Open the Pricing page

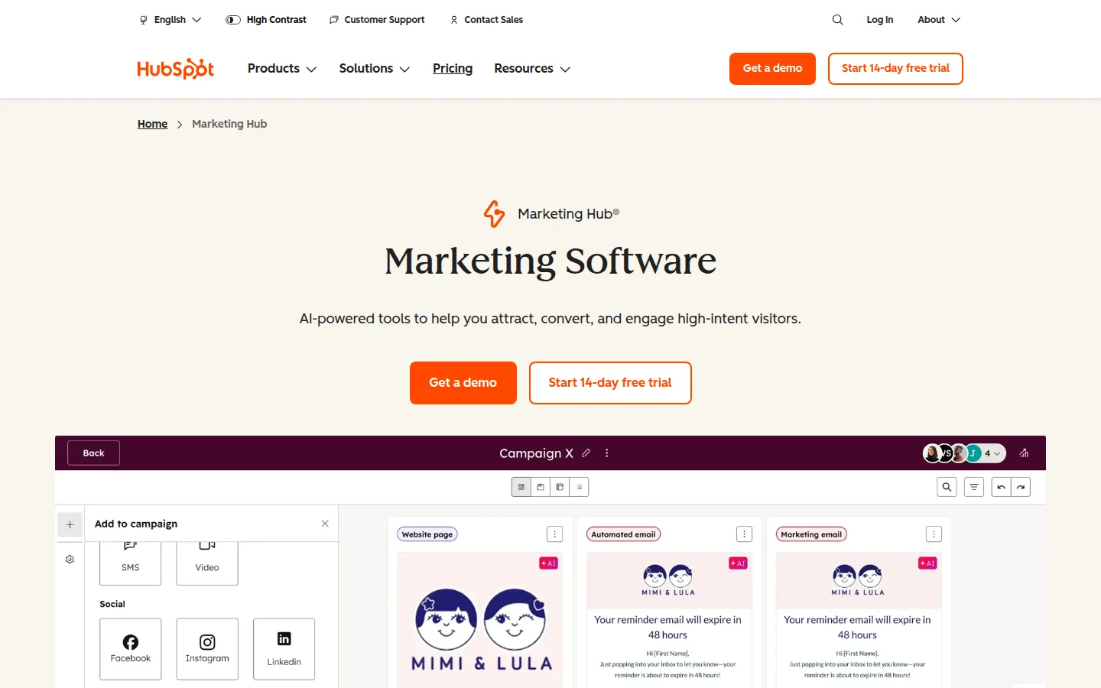(453, 69)
